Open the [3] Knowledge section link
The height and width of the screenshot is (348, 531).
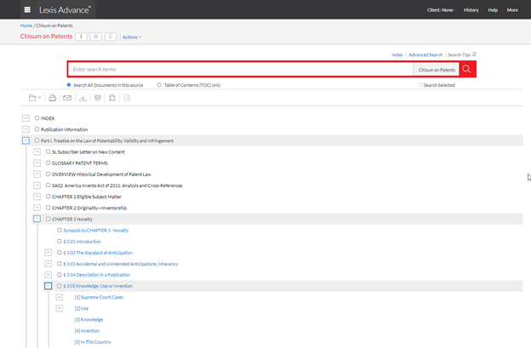pos(88,320)
